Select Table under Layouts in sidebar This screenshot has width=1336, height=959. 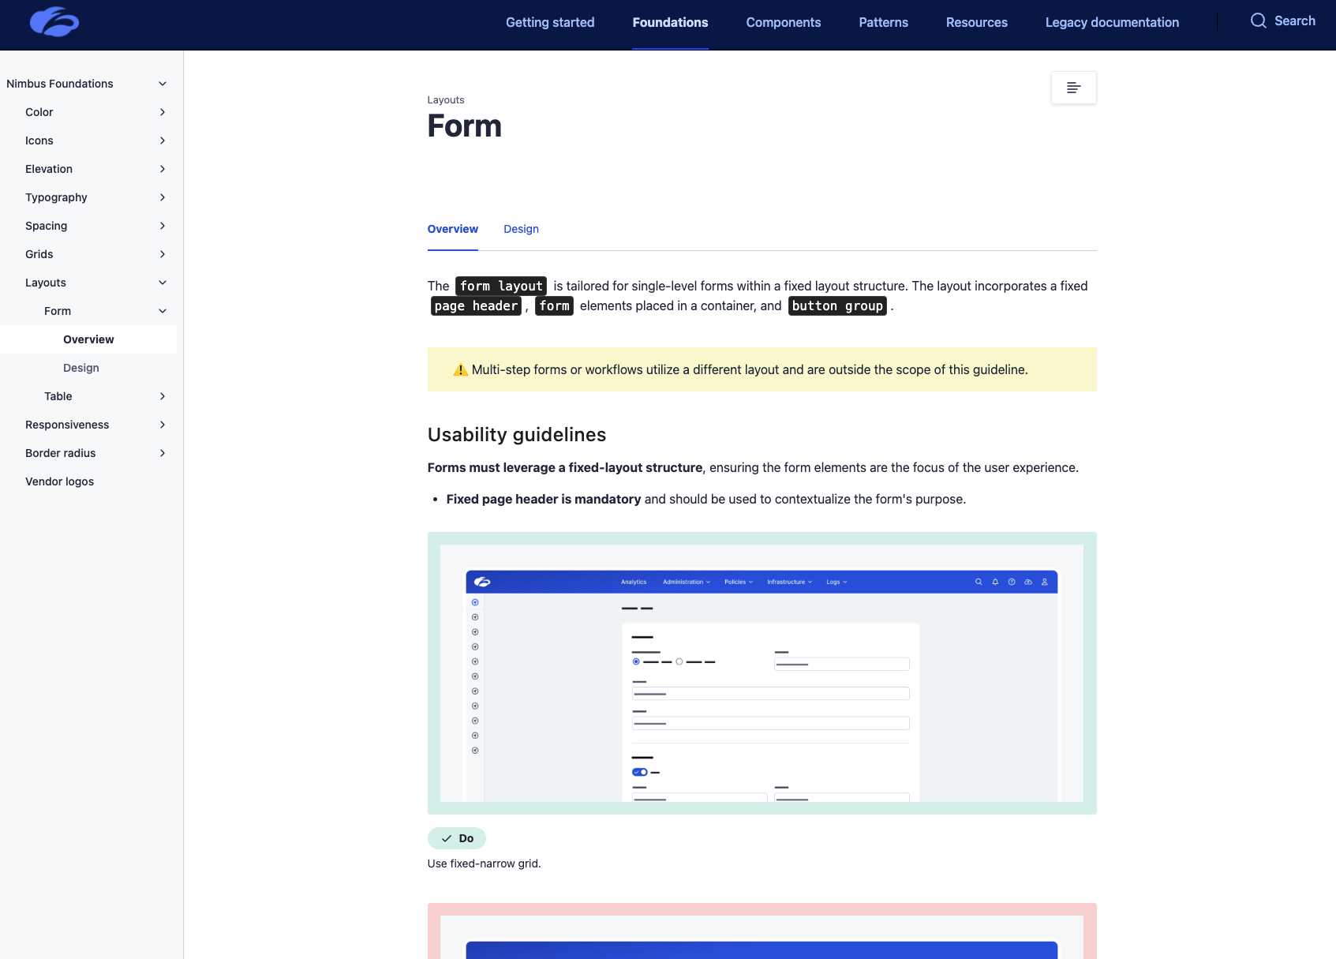58,396
